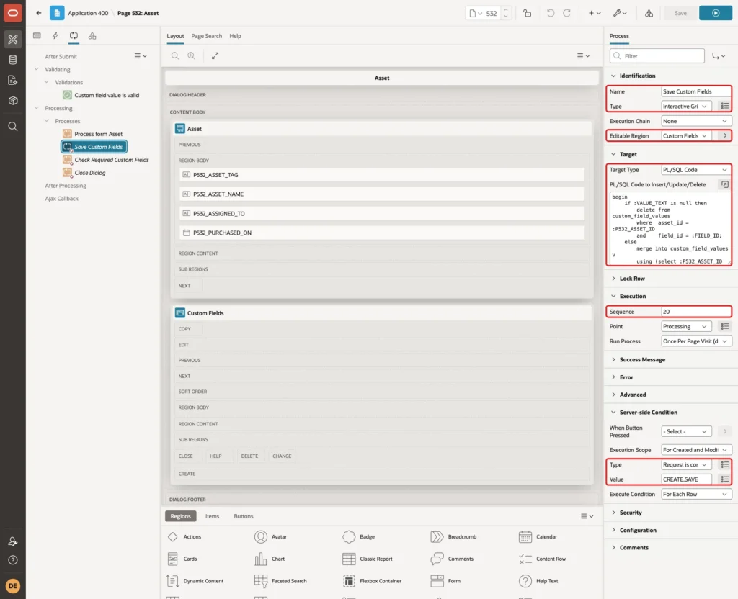Open the Oracle APEX home logo
Viewport: 738px width, 599px height.
pos(13,13)
